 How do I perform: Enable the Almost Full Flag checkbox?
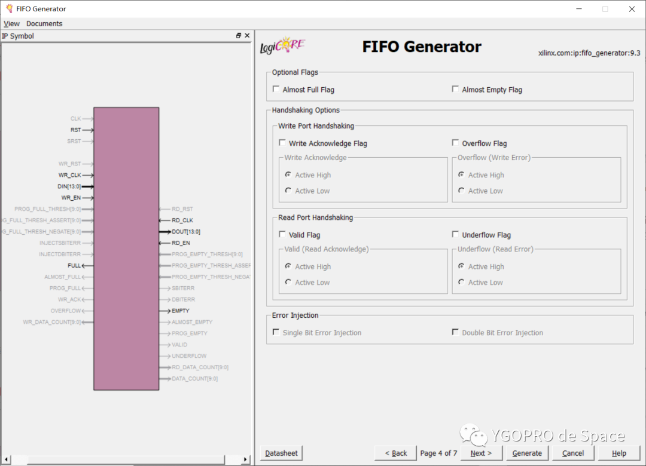pyautogui.click(x=276, y=89)
